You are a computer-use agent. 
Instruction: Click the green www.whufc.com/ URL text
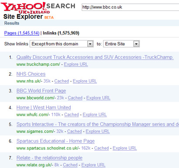[x=33, y=114]
